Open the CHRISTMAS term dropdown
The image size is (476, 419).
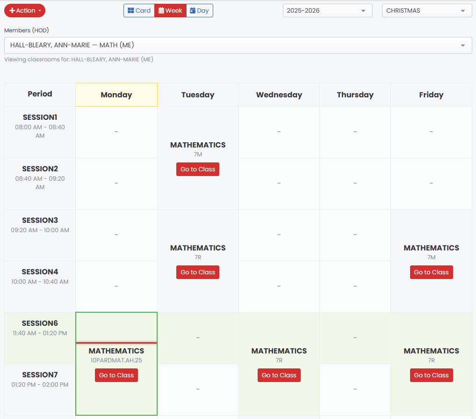pyautogui.click(x=427, y=11)
